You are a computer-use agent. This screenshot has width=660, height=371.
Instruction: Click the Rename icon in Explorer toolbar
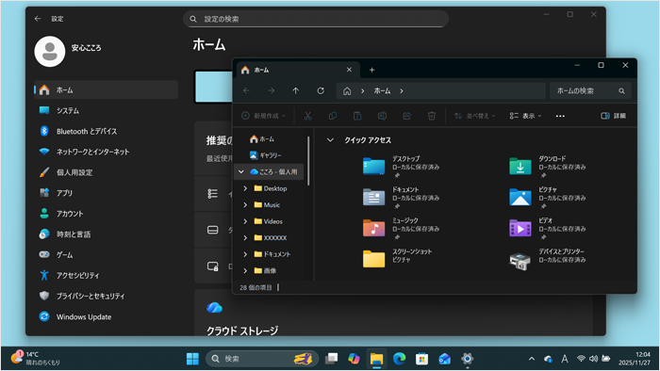(382, 116)
